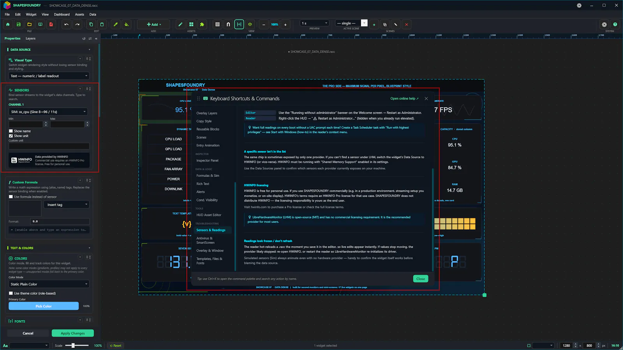Delete active scene with red X icon
The width and height of the screenshot is (623, 350).
(x=407, y=24)
